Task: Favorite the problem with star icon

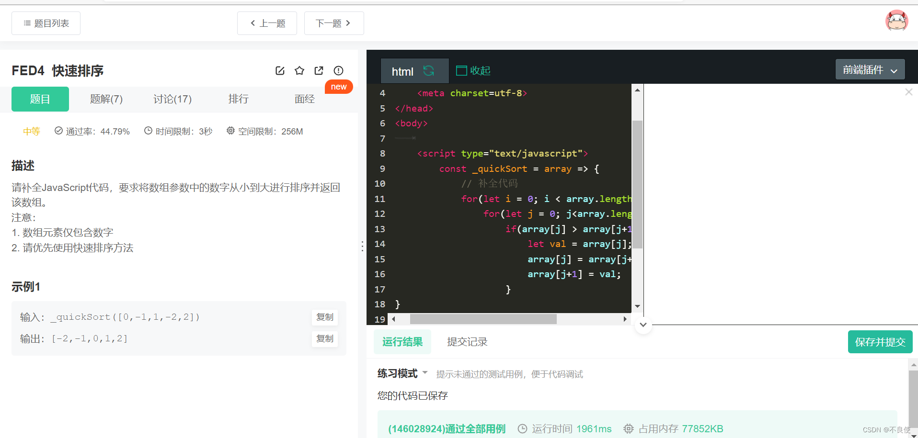Action: 299,71
